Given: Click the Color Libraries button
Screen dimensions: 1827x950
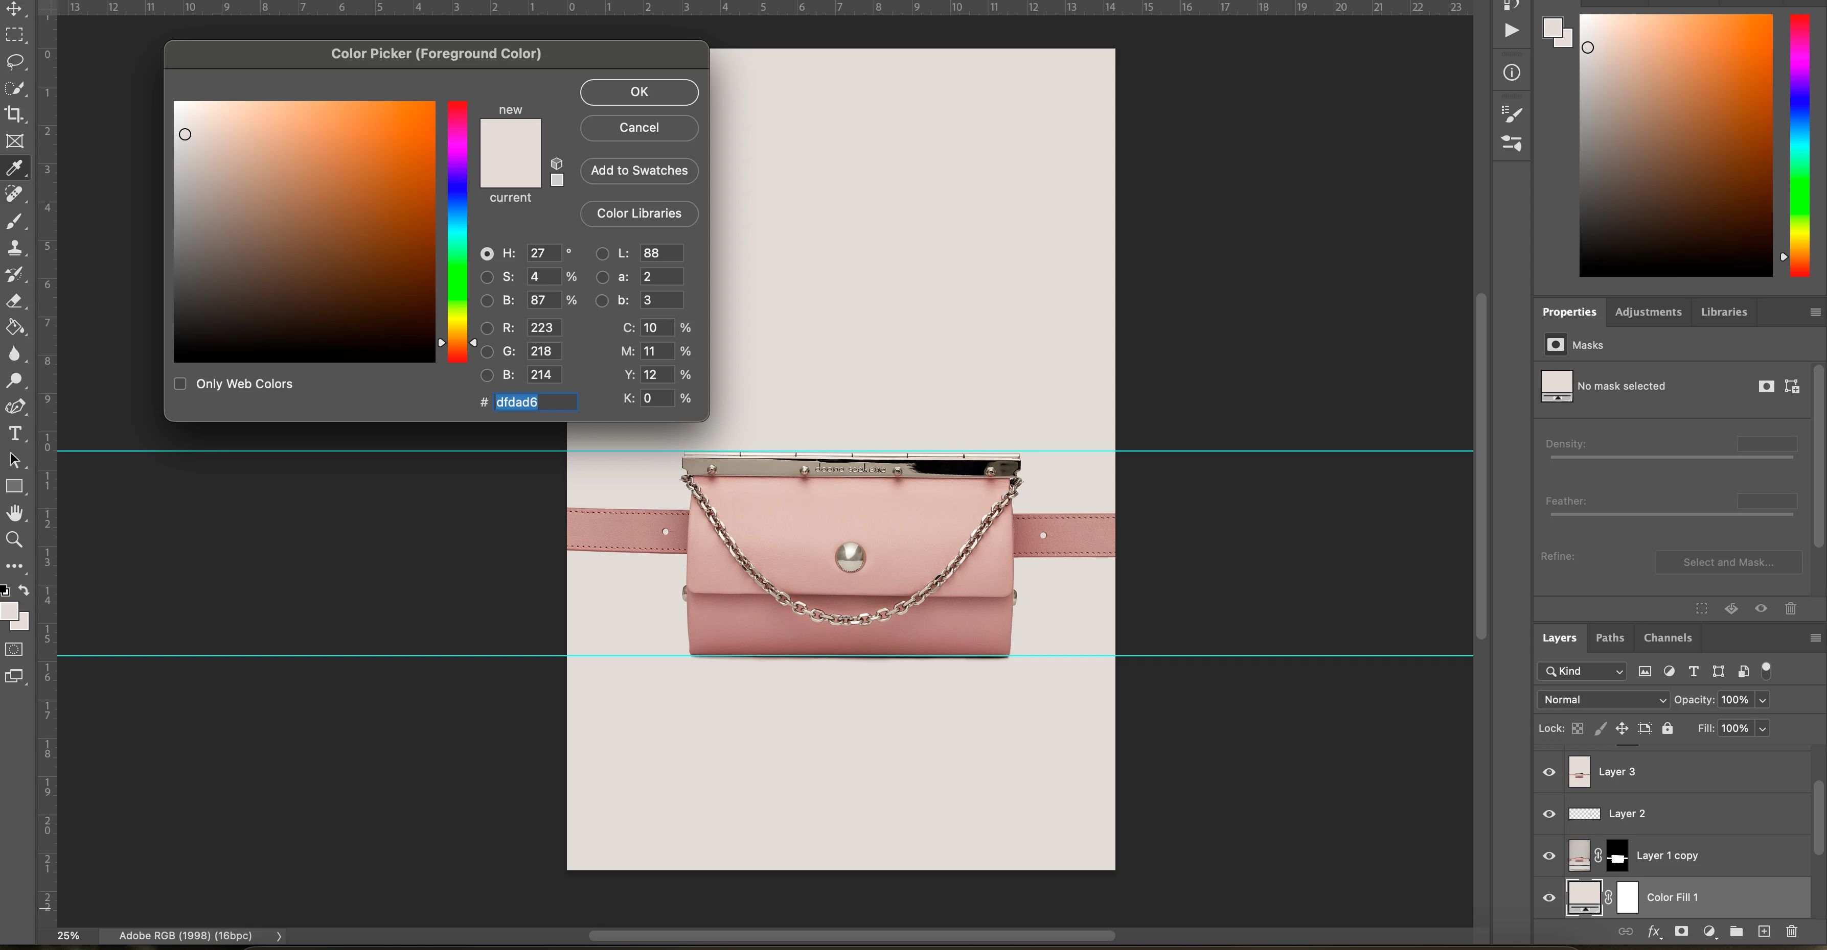Looking at the screenshot, I should [x=638, y=213].
